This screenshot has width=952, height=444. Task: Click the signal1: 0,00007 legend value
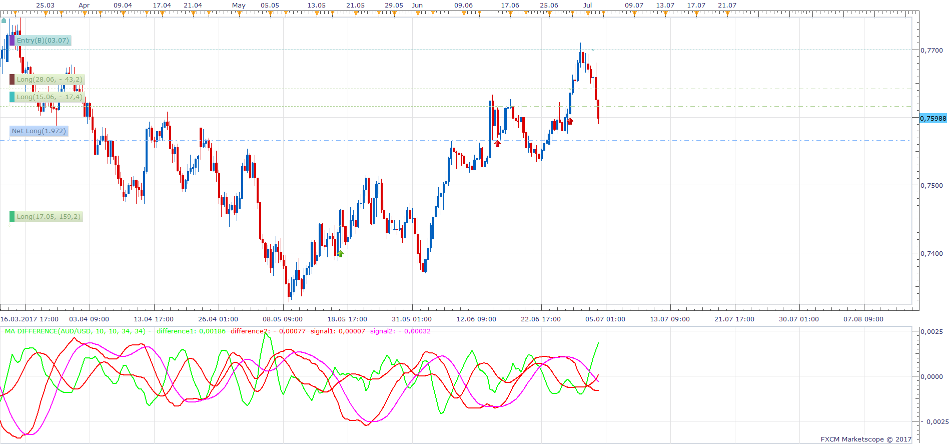338,331
